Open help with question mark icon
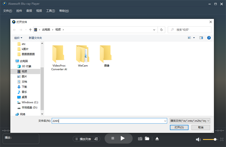The width and height of the screenshot is (226, 147). [209, 38]
